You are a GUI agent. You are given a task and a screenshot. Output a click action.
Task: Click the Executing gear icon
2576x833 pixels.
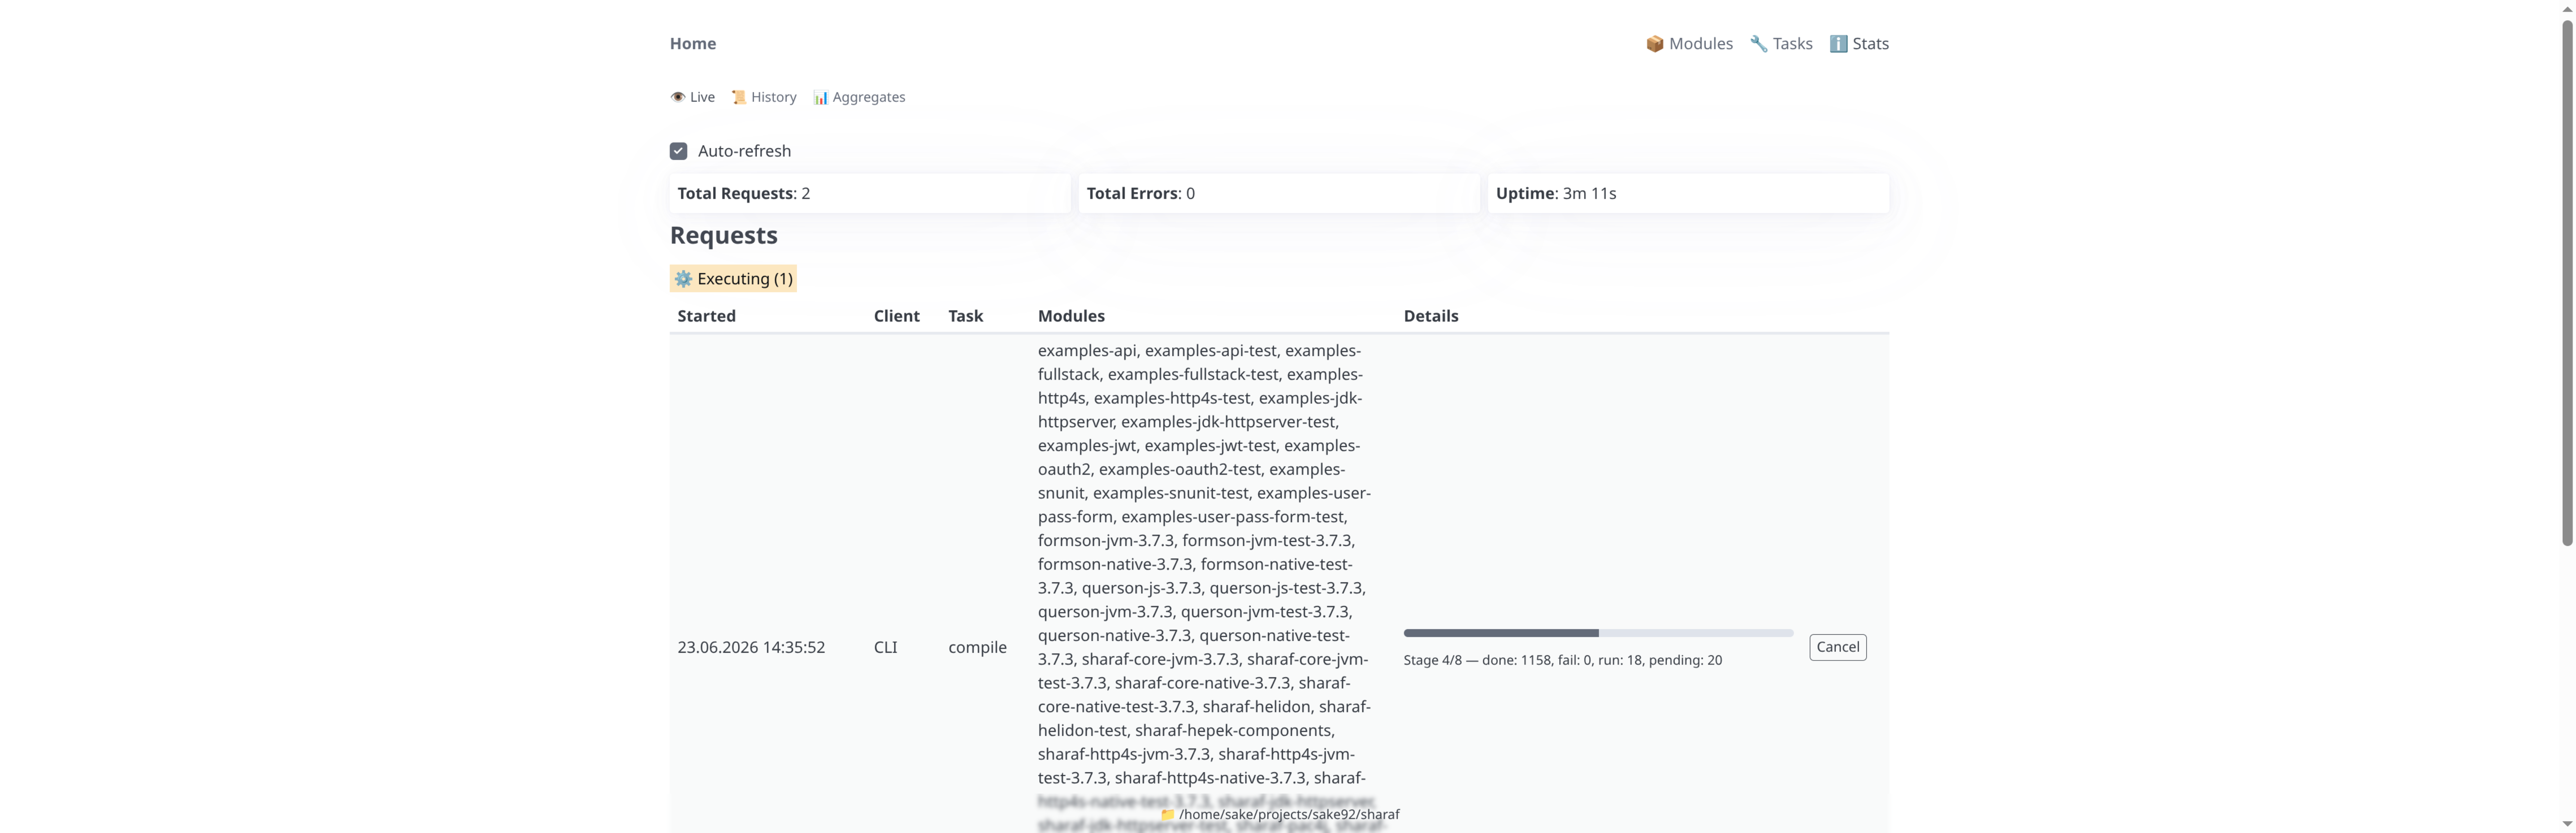[683, 279]
